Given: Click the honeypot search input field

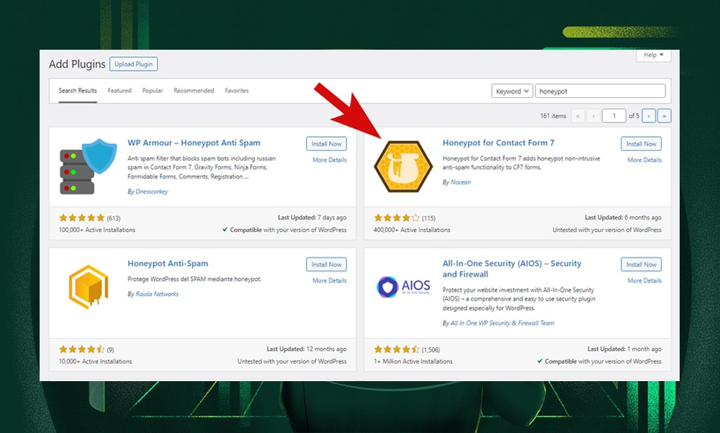Looking at the screenshot, I should pos(600,91).
